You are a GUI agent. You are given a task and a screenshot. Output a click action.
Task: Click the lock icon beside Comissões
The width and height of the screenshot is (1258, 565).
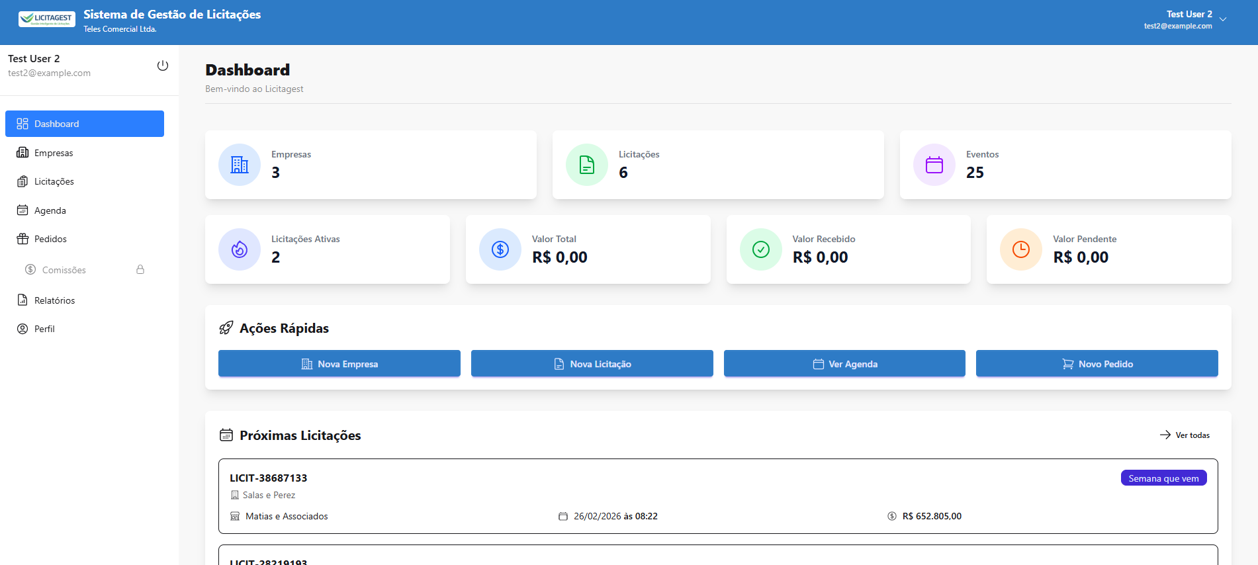pyautogui.click(x=140, y=270)
